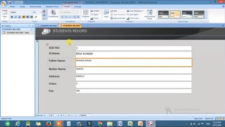This screenshot has width=225, height=127.
Task: Align text right
Action: click(31, 17)
